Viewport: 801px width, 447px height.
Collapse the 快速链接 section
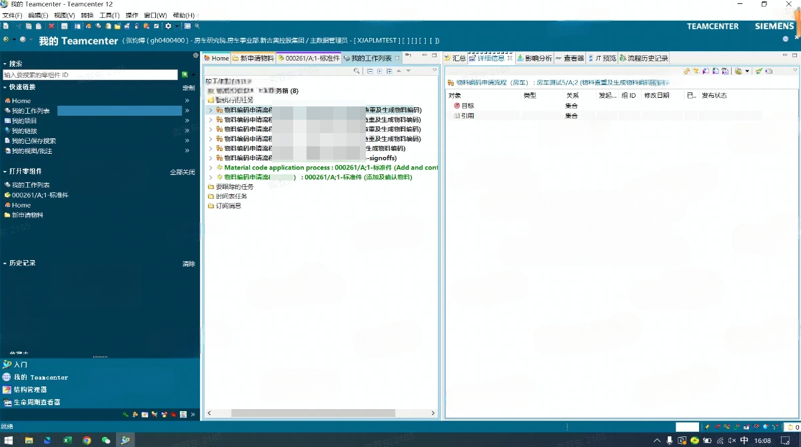click(x=5, y=87)
